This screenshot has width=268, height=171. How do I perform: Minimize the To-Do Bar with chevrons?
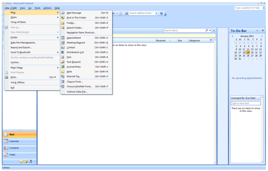click(x=257, y=30)
